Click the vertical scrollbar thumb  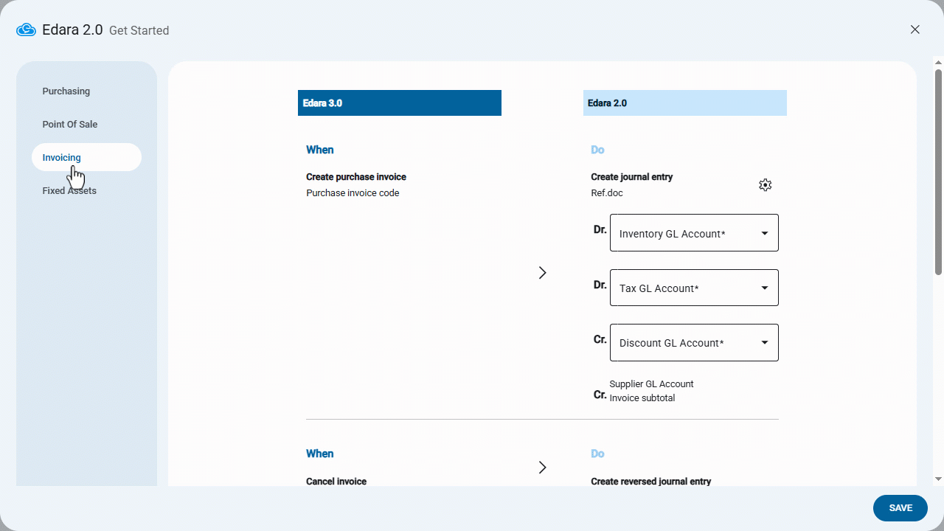click(x=938, y=172)
